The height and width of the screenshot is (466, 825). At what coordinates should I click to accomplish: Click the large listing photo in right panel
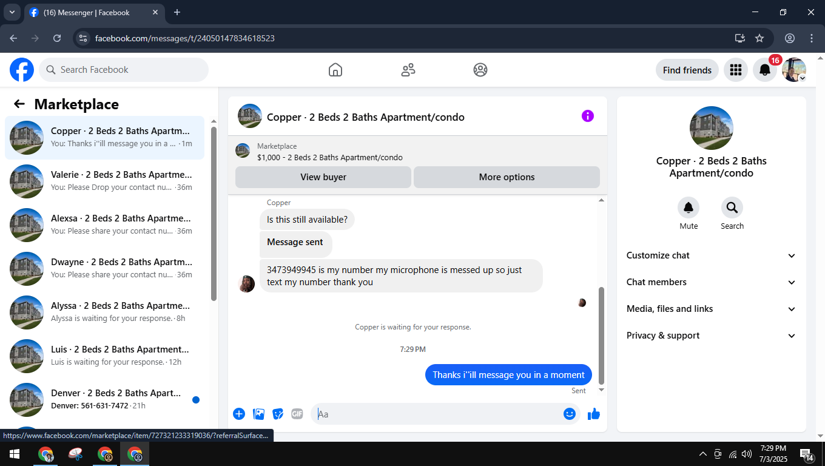click(712, 128)
